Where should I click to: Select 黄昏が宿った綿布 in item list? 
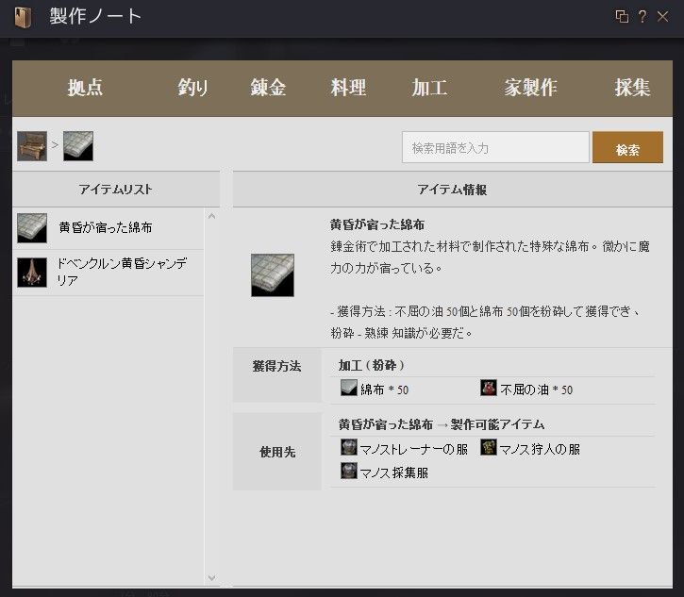pos(108,228)
